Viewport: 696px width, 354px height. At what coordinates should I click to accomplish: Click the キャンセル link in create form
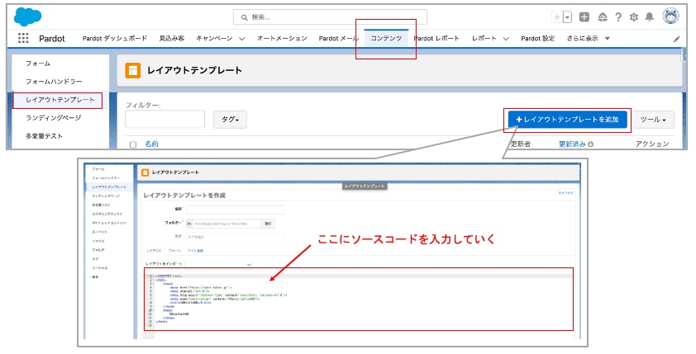tap(566, 193)
